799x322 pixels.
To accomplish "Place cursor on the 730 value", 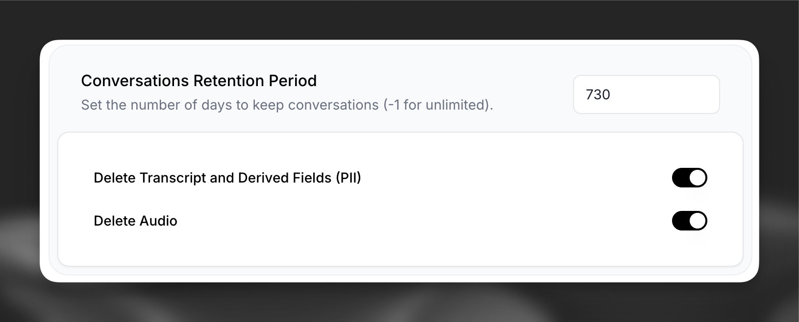I will (x=598, y=94).
